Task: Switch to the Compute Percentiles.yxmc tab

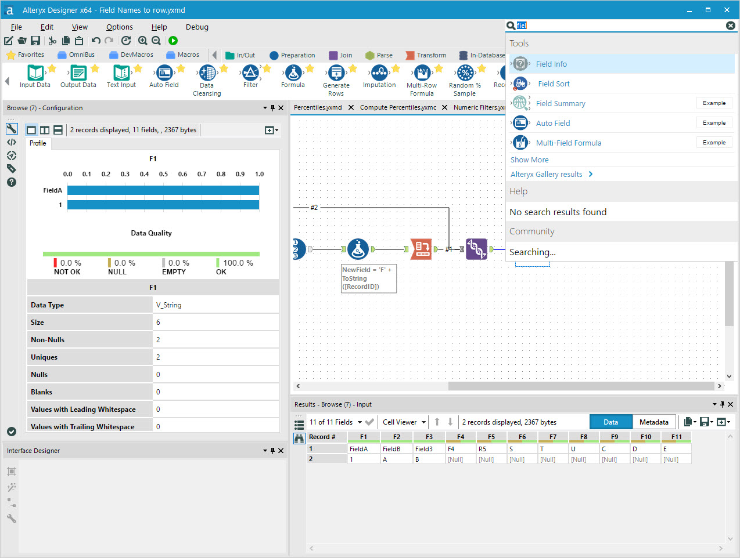Action: coord(398,107)
